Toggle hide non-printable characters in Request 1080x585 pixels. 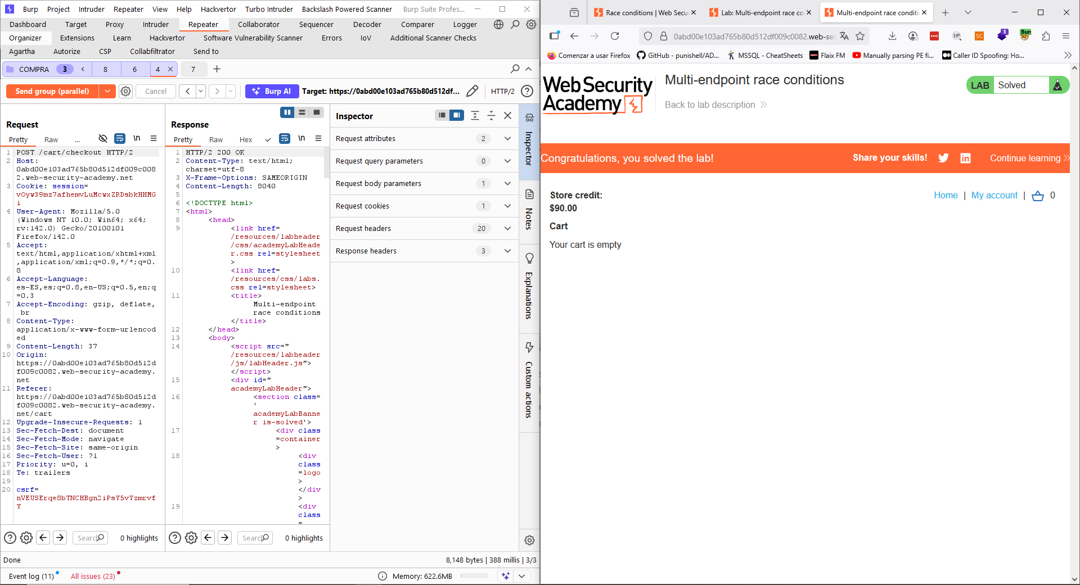click(x=102, y=139)
